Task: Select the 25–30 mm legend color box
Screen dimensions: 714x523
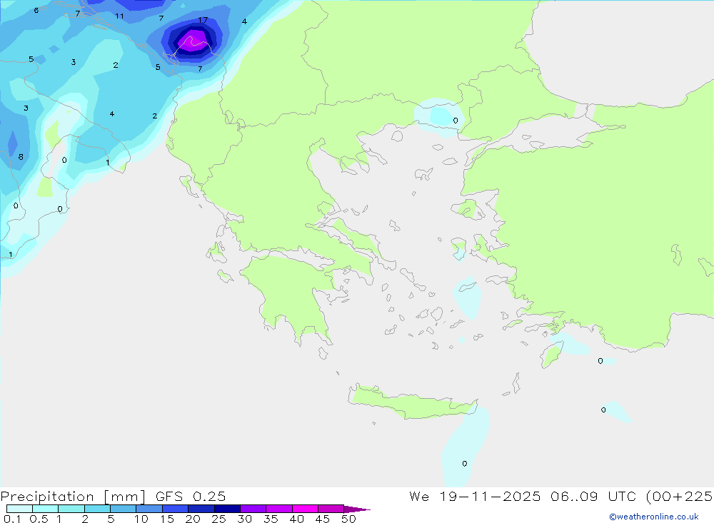Action: 227,509
